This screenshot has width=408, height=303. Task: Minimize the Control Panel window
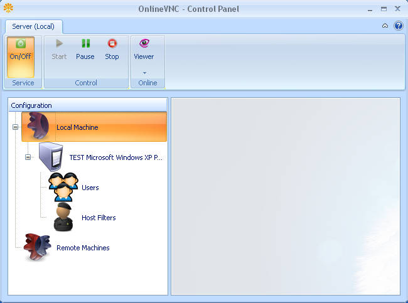tap(370, 9)
